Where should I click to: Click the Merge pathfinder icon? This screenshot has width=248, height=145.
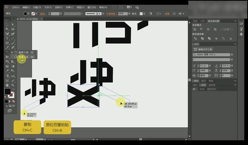pos(209,38)
